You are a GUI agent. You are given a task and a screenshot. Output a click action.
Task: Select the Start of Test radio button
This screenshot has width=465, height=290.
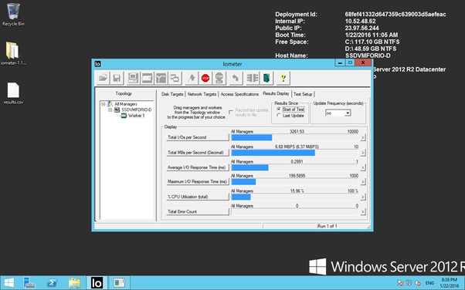click(x=278, y=110)
